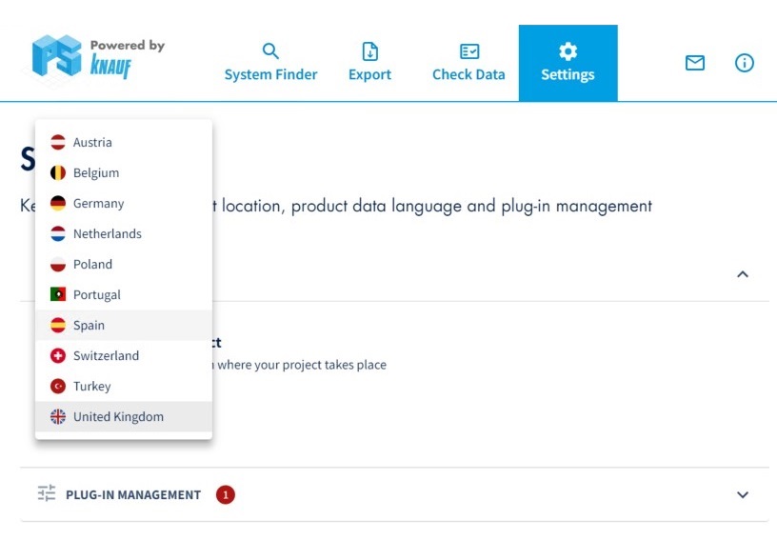Open the System Finder tab
Image resolution: width=777 pixels, height=560 pixels.
270,63
